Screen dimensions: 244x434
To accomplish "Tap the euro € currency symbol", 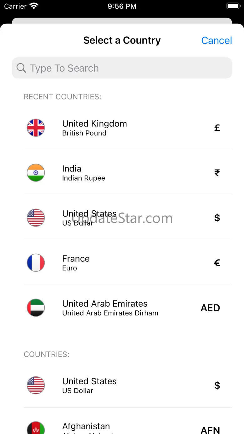I will (217, 263).
